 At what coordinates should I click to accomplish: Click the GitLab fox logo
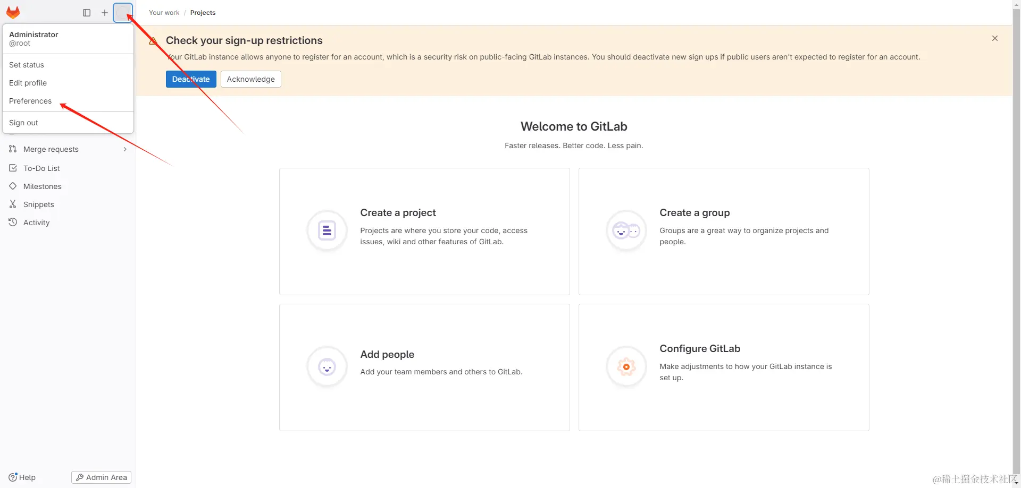tap(13, 12)
